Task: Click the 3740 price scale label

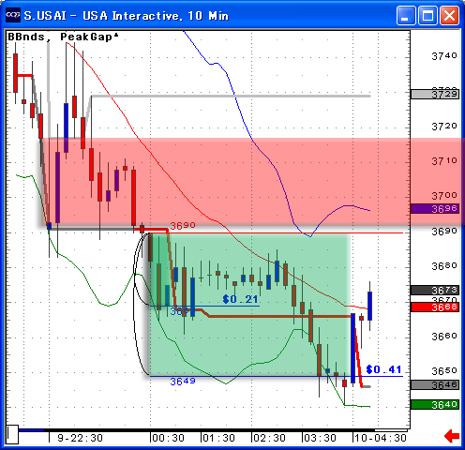Action: (444, 56)
